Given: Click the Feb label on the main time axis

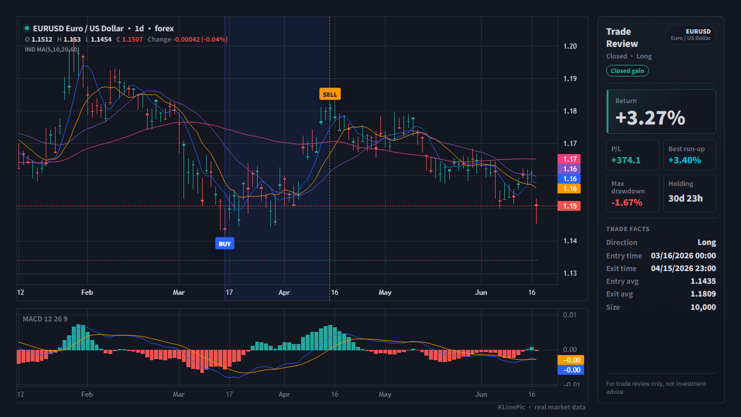Looking at the screenshot, I should coord(87,292).
